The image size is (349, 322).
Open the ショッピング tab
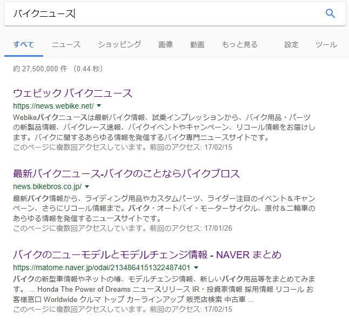[119, 44]
